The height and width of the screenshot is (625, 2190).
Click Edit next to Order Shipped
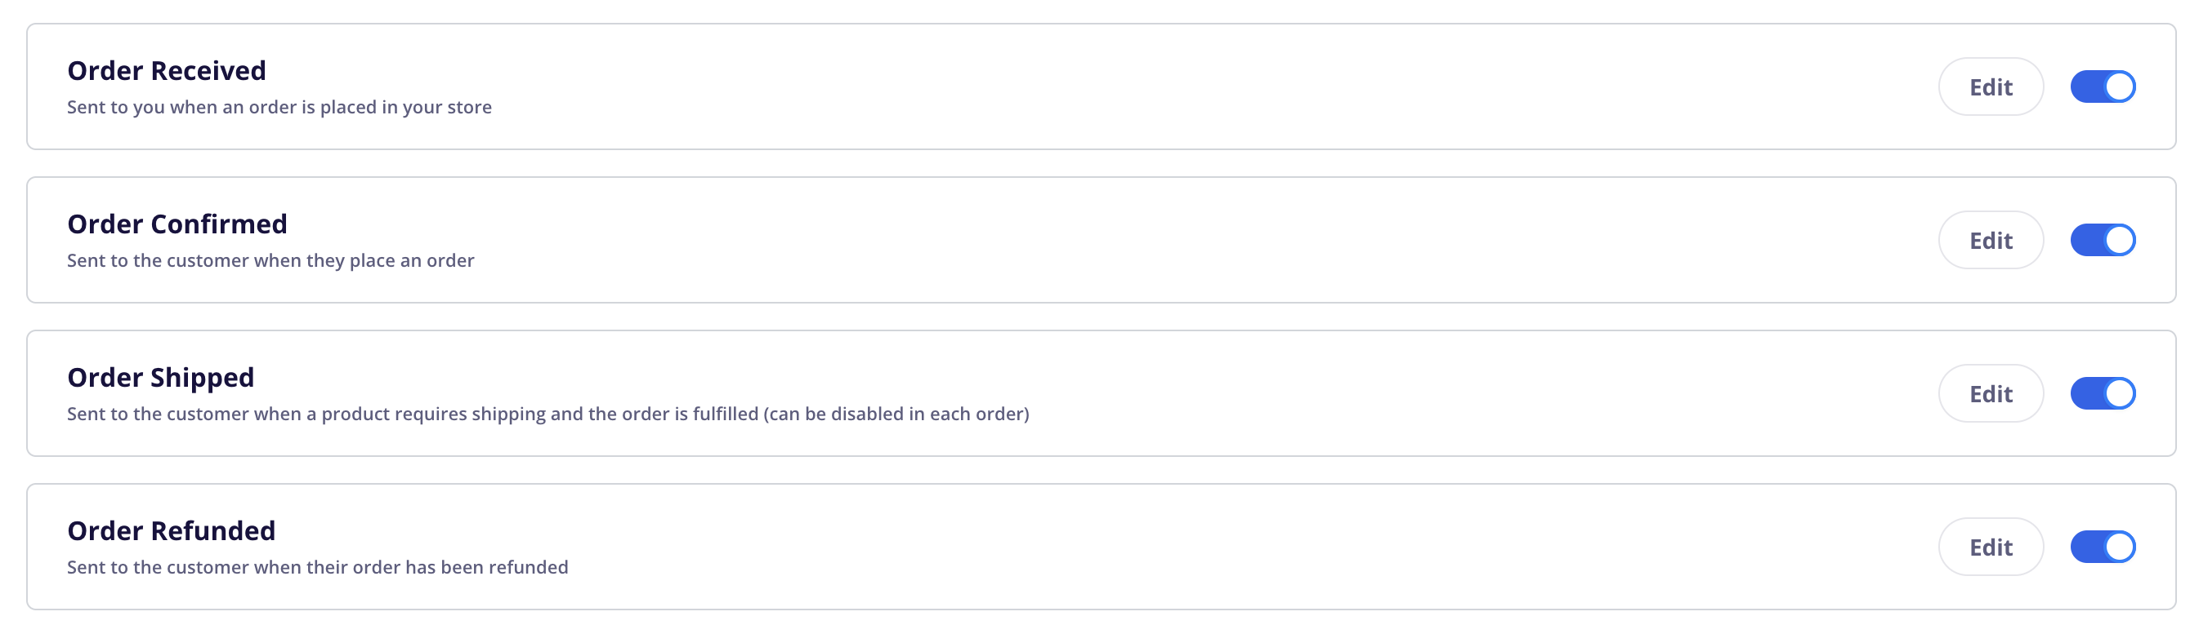(1991, 393)
